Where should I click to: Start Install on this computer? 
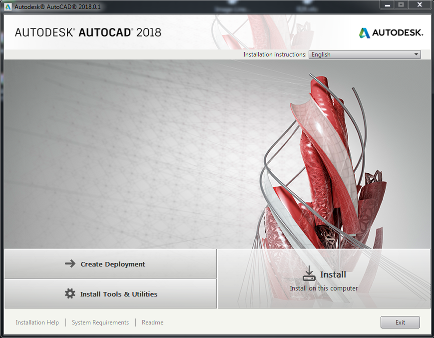pos(324,278)
